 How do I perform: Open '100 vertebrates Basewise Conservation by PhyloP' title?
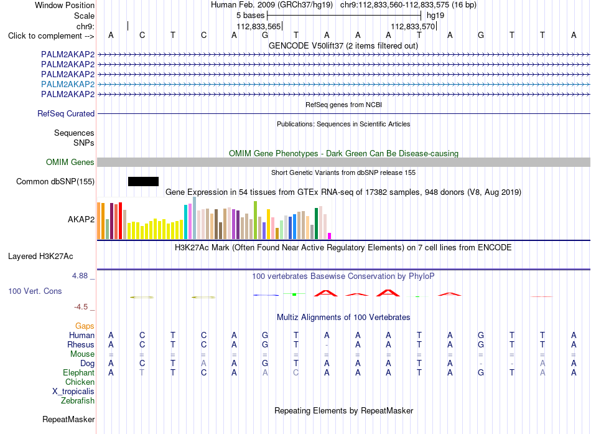click(x=343, y=276)
